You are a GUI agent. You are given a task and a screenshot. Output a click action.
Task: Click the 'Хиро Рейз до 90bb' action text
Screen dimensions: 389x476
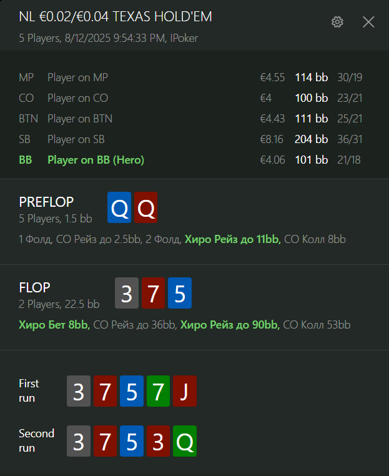230,325
